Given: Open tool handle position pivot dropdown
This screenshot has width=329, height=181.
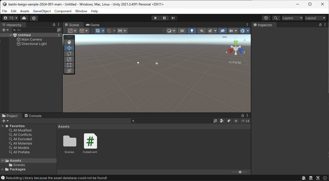Looking at the screenshot, I should 73,31.
